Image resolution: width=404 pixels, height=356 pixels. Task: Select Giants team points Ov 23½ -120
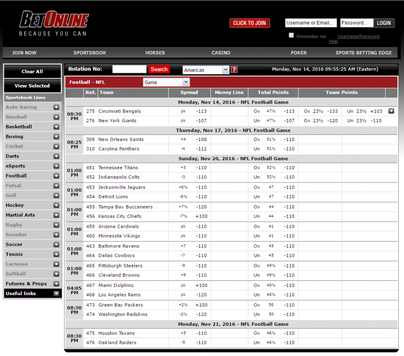click(x=321, y=121)
